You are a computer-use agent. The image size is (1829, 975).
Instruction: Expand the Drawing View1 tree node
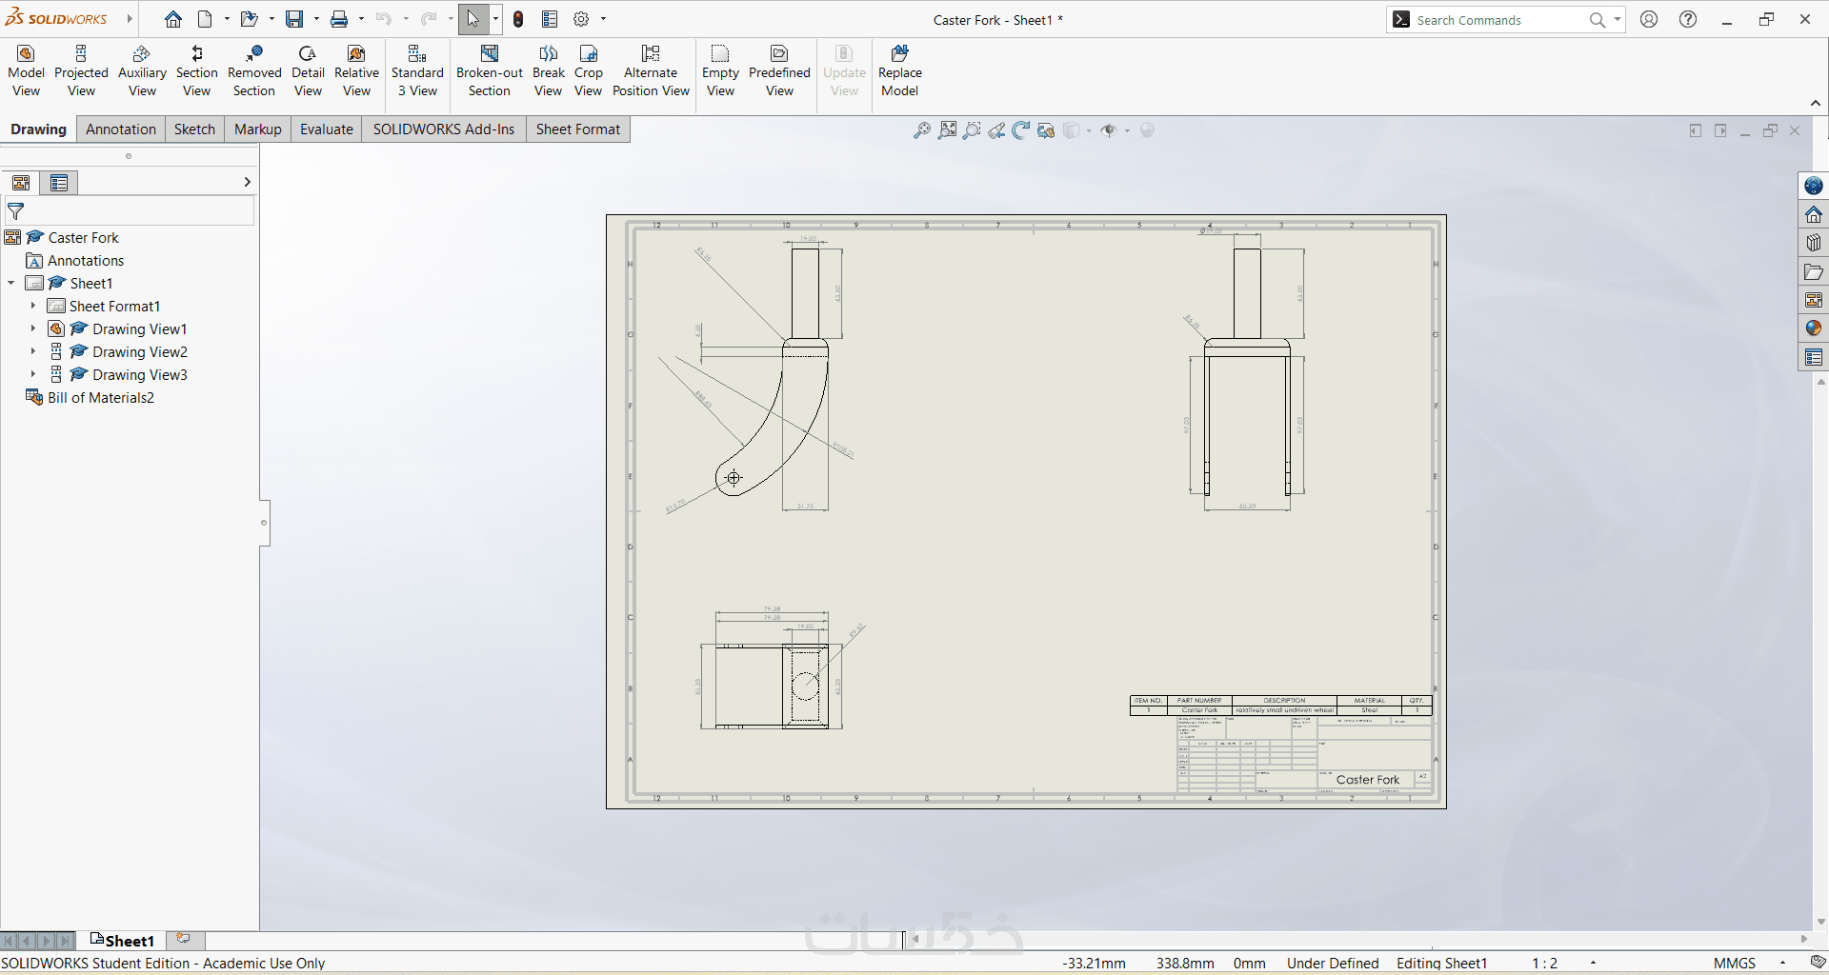click(32, 328)
